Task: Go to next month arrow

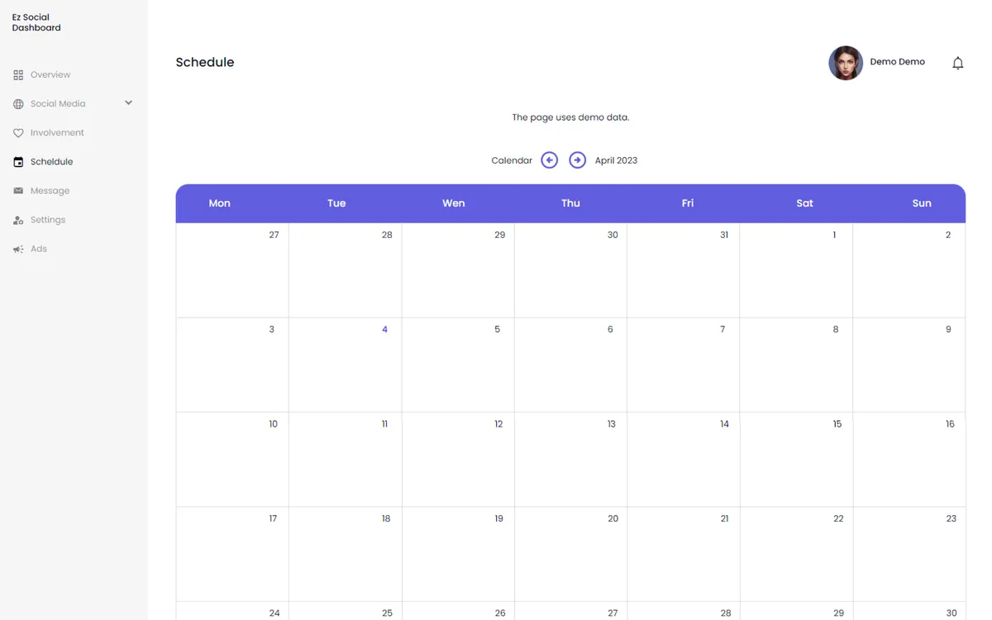Action: click(578, 160)
